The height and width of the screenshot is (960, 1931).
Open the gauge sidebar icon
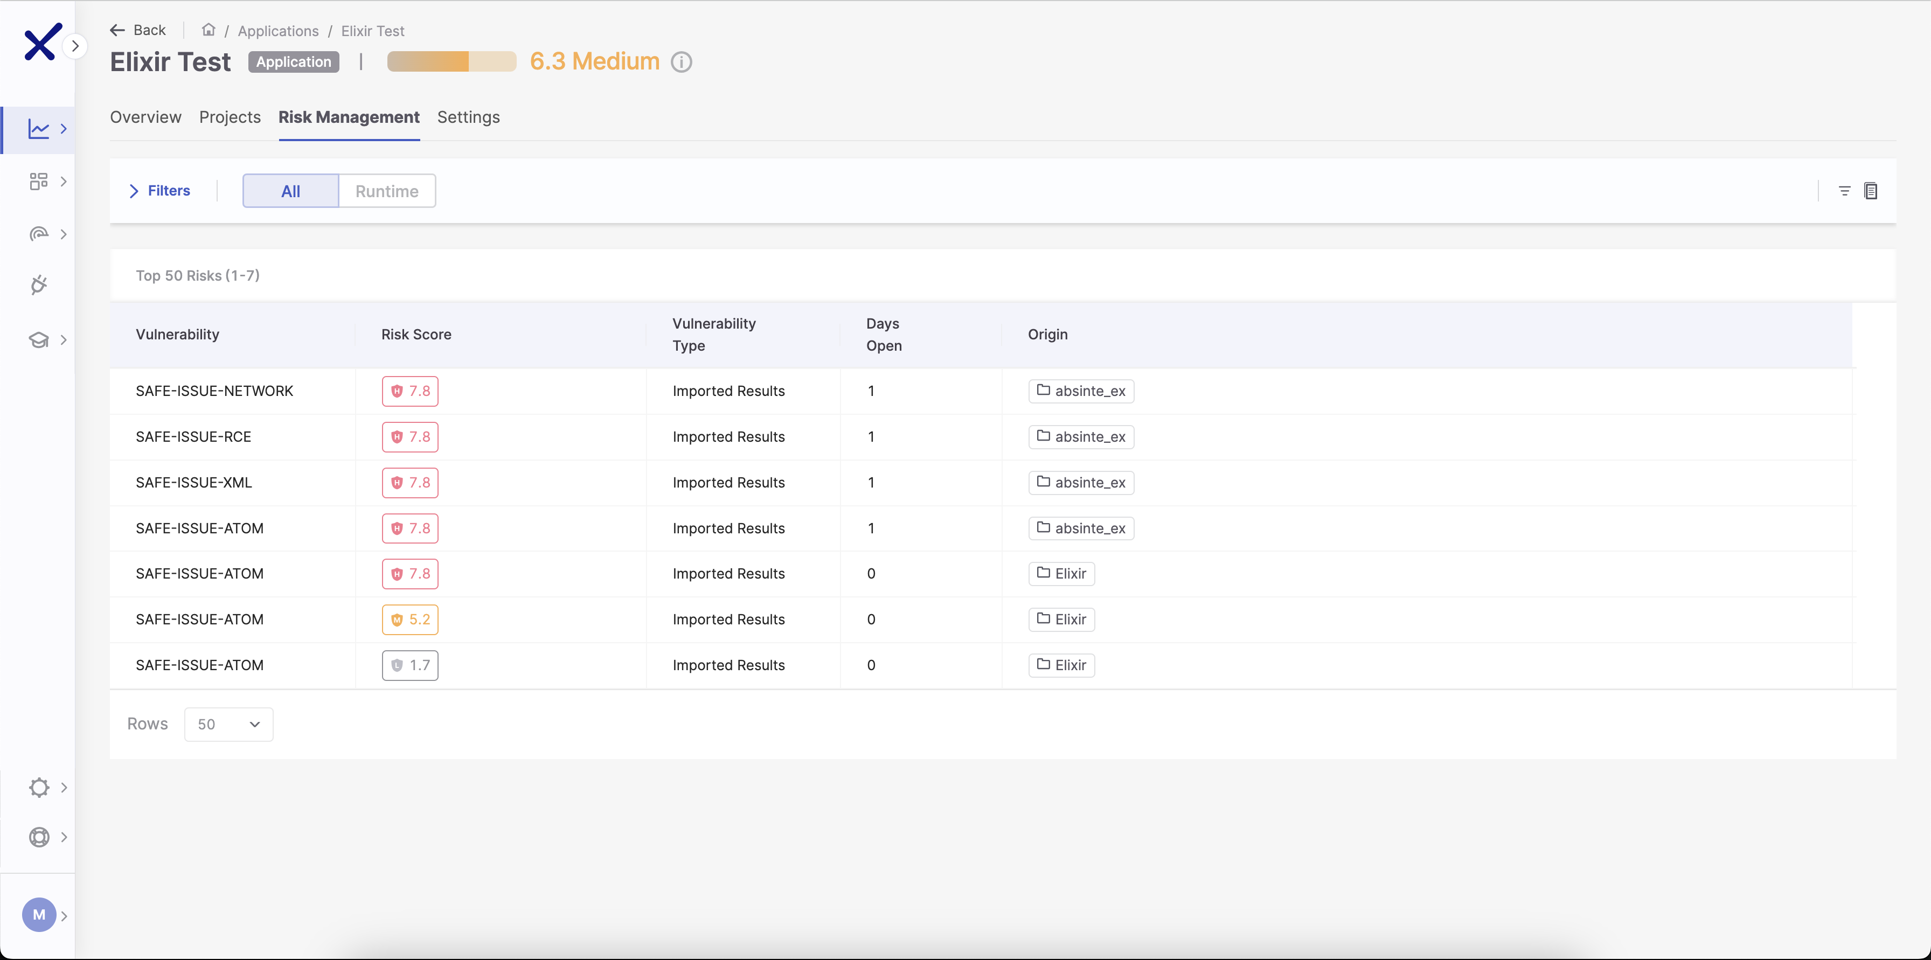point(38,234)
